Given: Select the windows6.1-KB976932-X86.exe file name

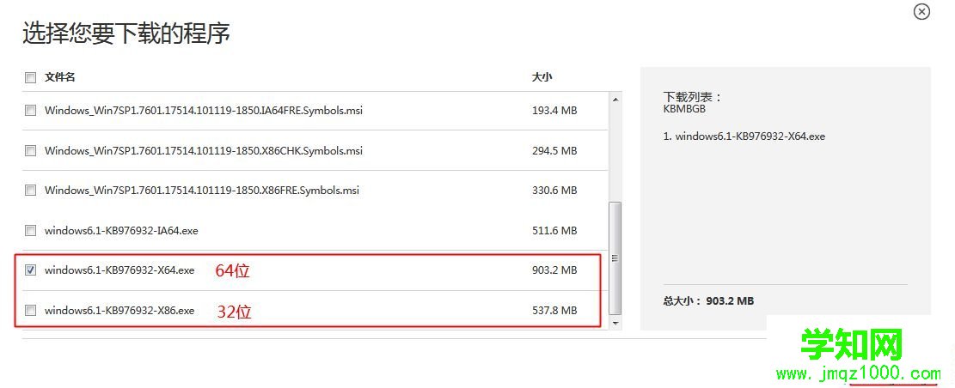Looking at the screenshot, I should (x=119, y=311).
